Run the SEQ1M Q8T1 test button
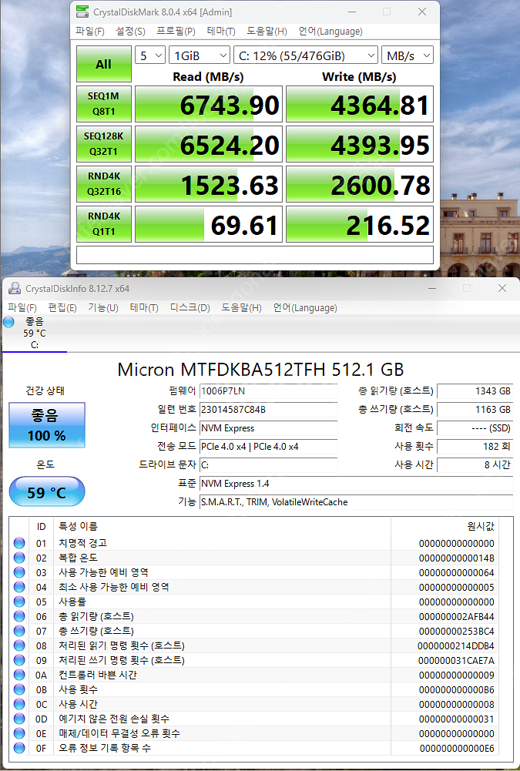This screenshot has height=771, width=520. pos(104,104)
